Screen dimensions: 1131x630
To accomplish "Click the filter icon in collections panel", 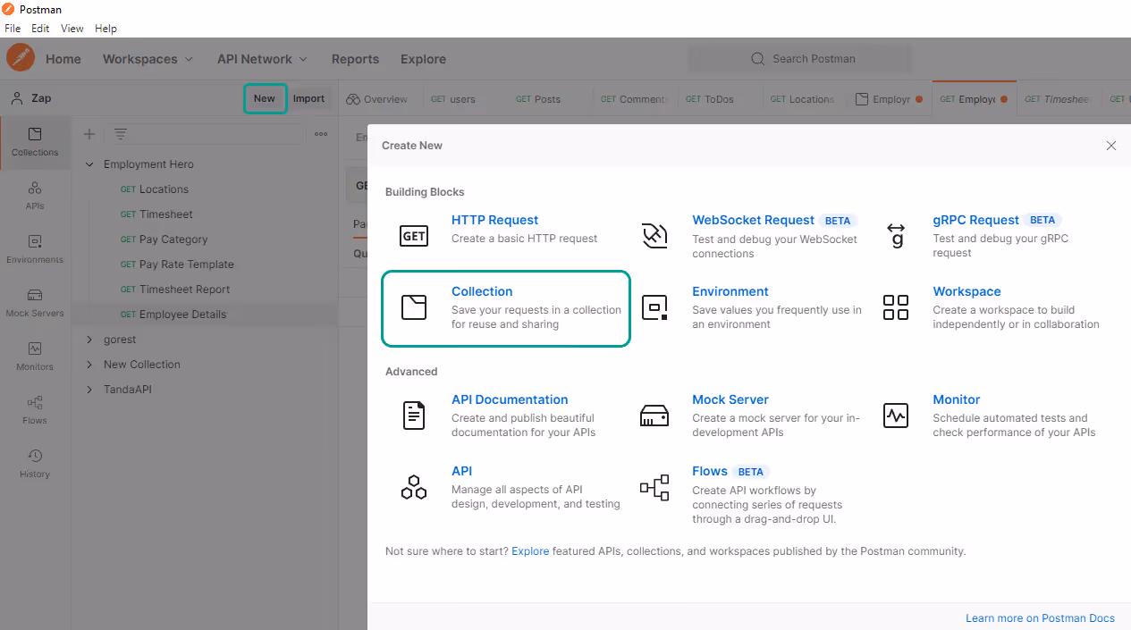I will point(120,134).
